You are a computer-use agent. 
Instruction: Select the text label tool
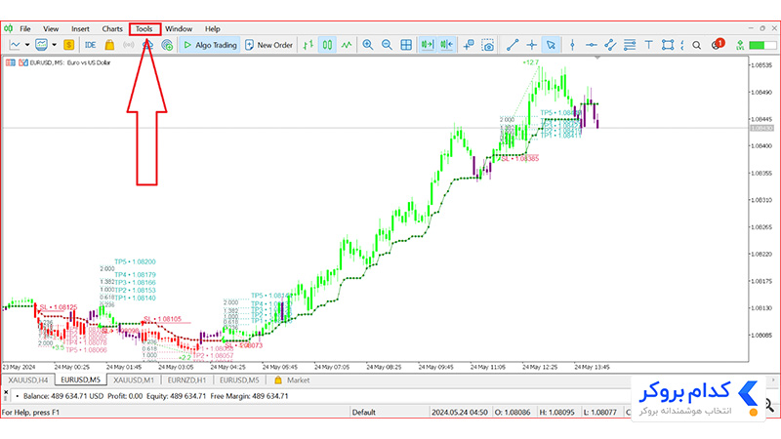(x=648, y=45)
